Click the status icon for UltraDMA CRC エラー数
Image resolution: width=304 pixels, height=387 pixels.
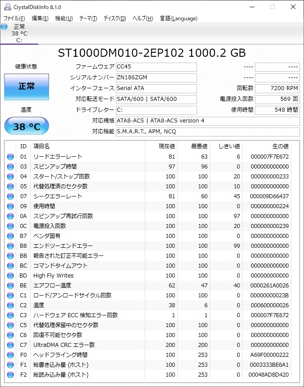click(10, 345)
